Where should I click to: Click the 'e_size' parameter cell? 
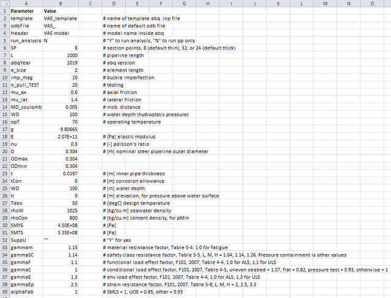coord(26,70)
